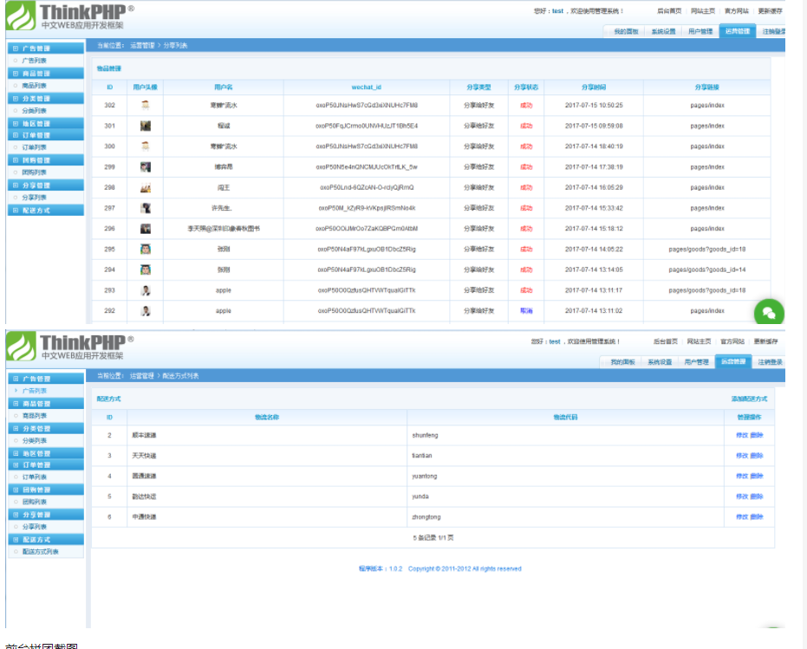The image size is (807, 649).
Task: Click 更新缓存 link on delivery page
Action: click(766, 341)
